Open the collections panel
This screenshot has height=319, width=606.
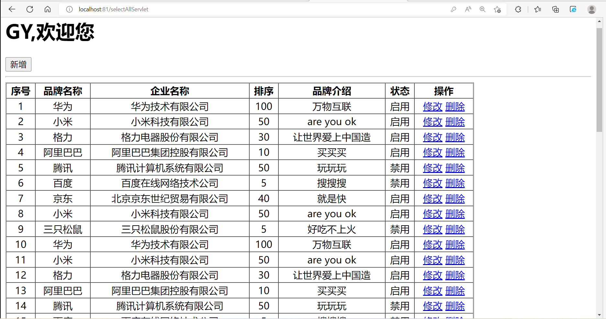(555, 9)
